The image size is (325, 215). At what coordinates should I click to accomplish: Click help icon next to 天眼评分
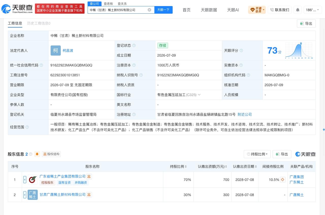241,50
